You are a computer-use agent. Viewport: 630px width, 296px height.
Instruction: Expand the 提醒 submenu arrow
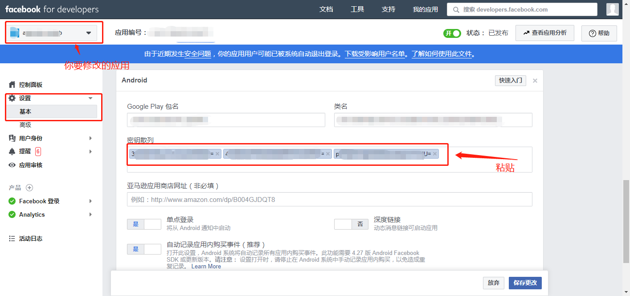[x=90, y=152]
